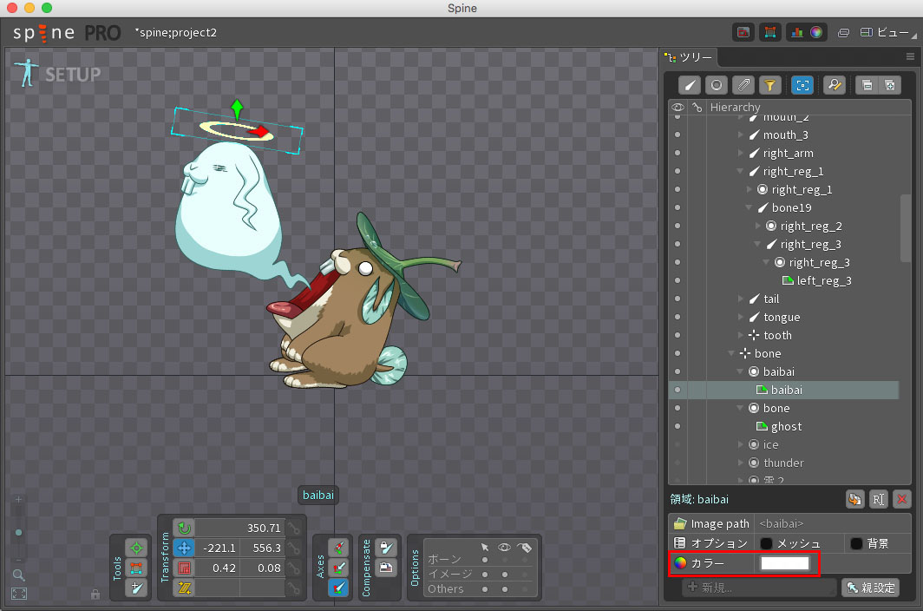
Task: Expand the tooth node
Action: point(741,335)
